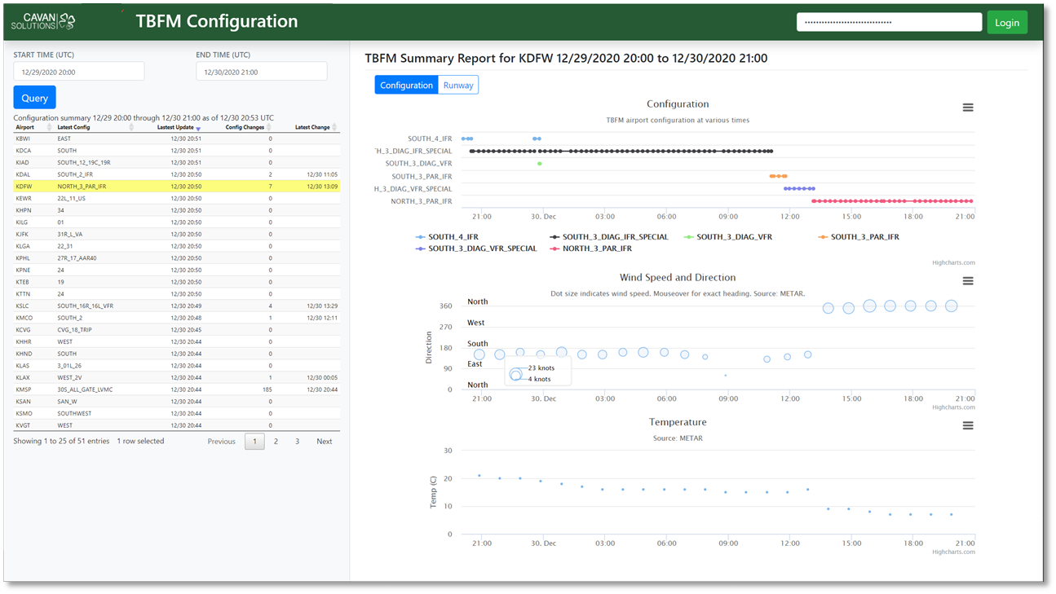Sort table by Config Changes column
This screenshot has width=1056, height=594.
click(245, 127)
